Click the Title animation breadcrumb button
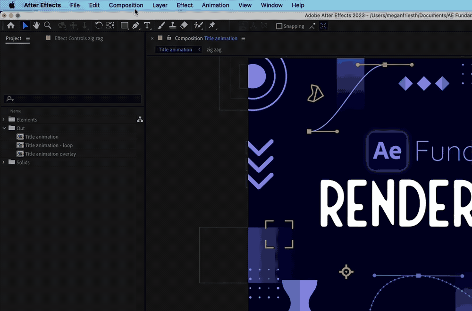The width and height of the screenshot is (472, 311). point(175,50)
